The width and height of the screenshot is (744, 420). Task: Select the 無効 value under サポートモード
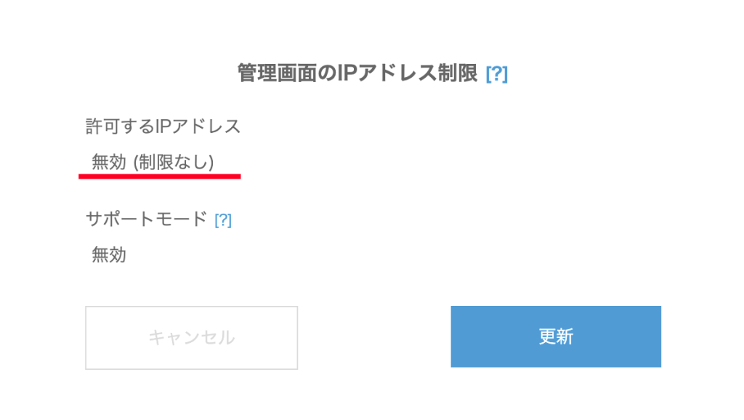(x=109, y=254)
